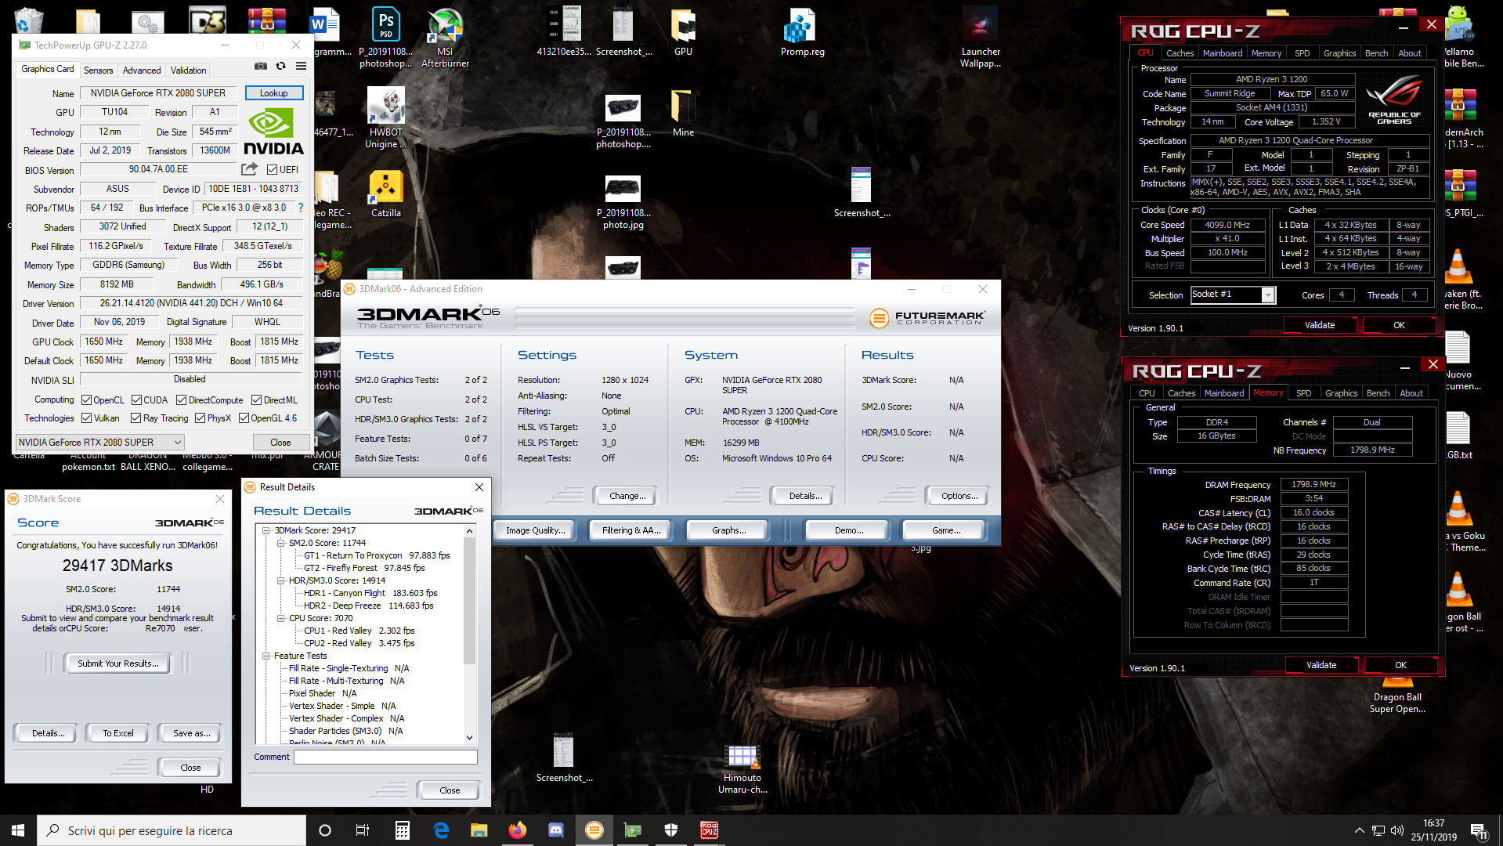1503x846 pixels.
Task: Toggle the PhysX checkbox
Action: click(x=201, y=418)
